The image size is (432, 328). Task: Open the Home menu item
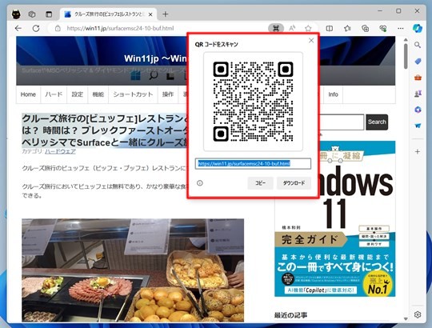tap(28, 94)
